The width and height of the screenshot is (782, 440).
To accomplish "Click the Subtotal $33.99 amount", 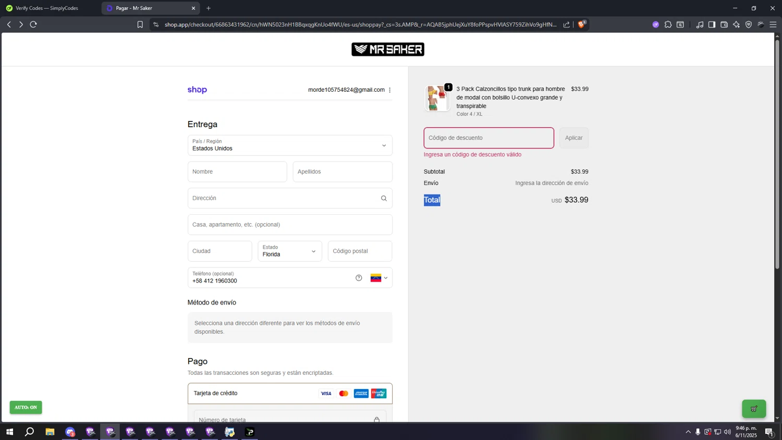I will tap(579, 172).
